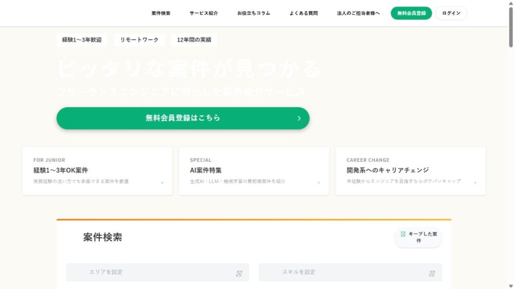514x289 pixels.
Task: Open the 案件検索 navigation menu item
Action: tap(160, 13)
